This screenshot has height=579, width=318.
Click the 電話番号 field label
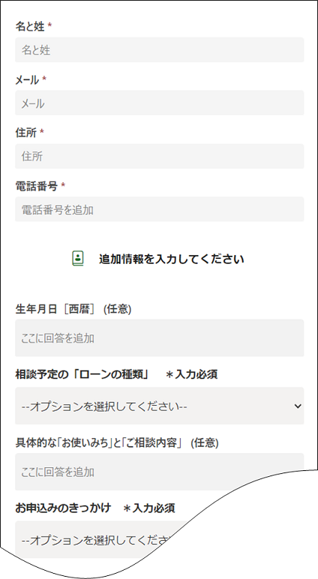point(37,186)
